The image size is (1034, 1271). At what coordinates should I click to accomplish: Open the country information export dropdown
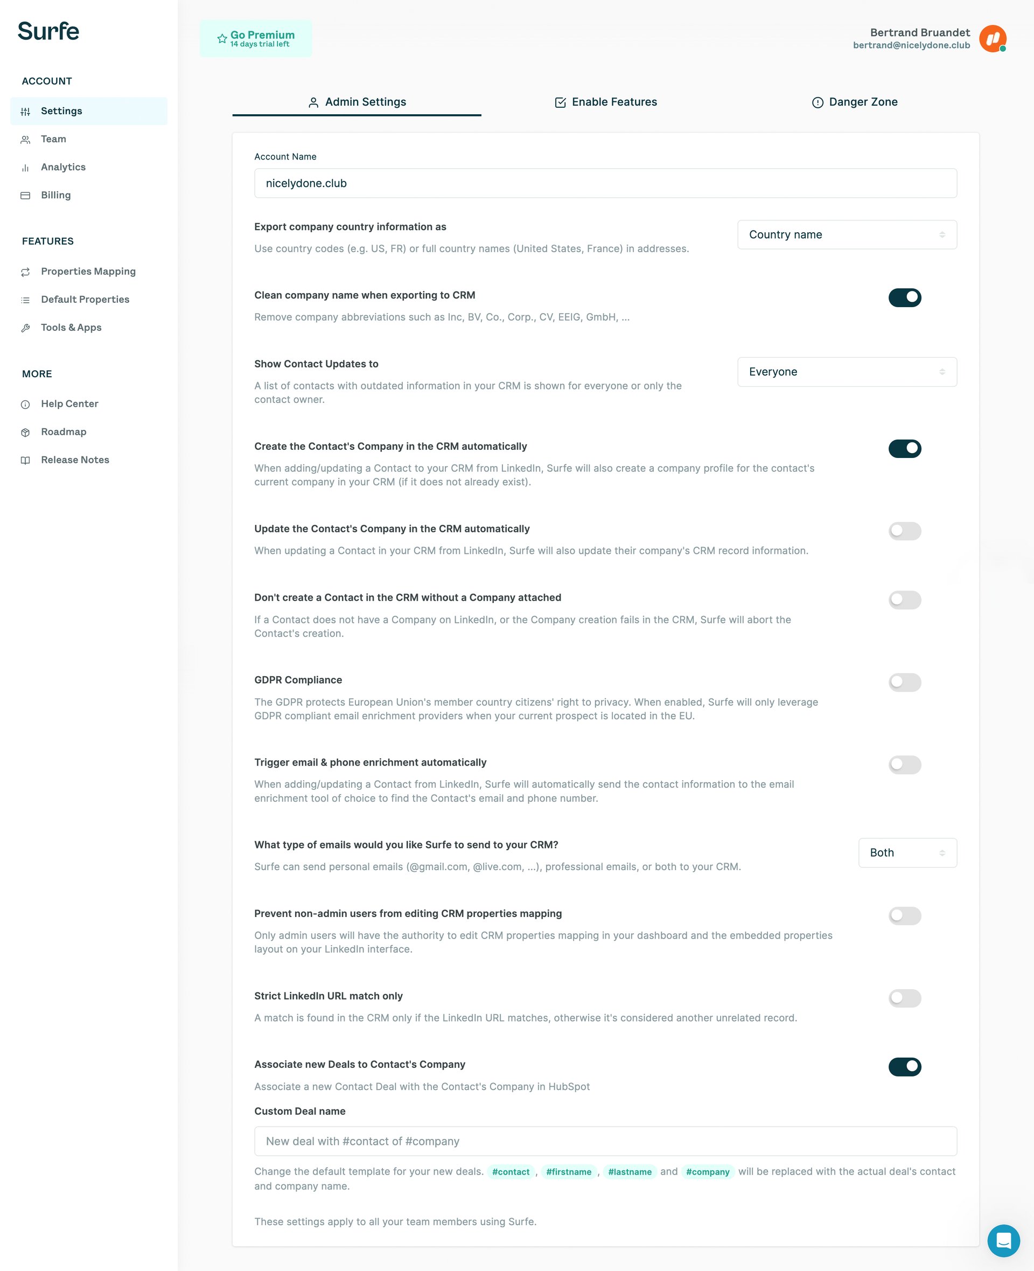[847, 234]
